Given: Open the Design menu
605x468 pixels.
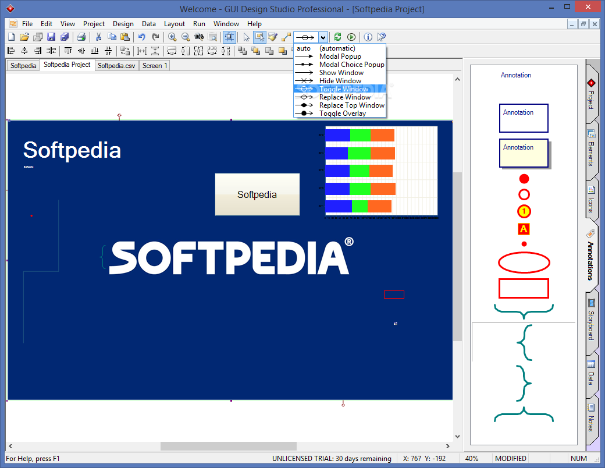Looking at the screenshot, I should pos(123,23).
